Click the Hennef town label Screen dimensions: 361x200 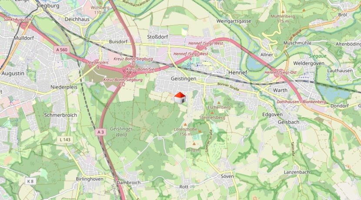point(238,73)
